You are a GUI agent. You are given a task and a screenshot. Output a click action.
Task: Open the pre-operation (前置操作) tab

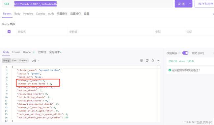pyautogui.click(x=62, y=13)
